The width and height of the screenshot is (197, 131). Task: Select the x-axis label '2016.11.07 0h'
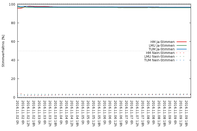126,112
